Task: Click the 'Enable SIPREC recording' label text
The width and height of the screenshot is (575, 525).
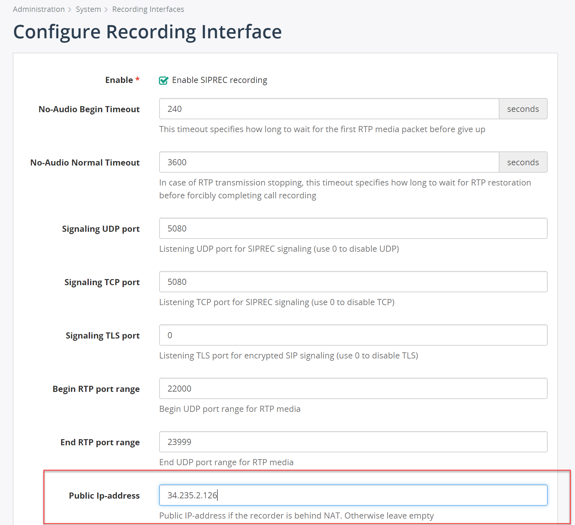Action: coord(220,80)
